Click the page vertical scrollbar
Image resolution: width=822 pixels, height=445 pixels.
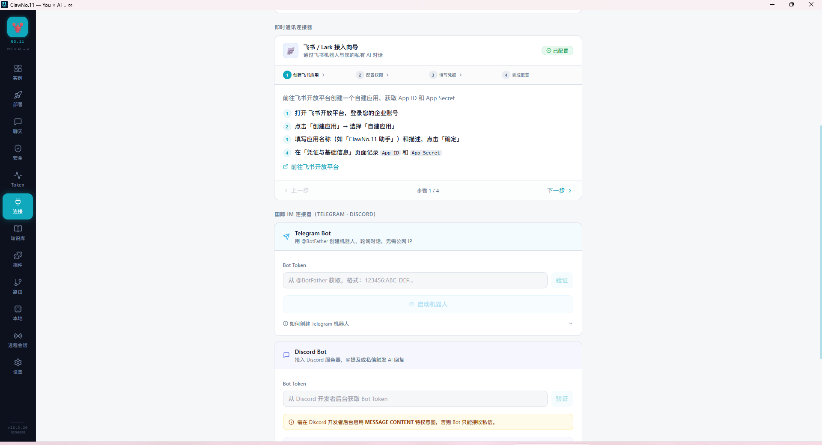pyautogui.click(x=820, y=242)
